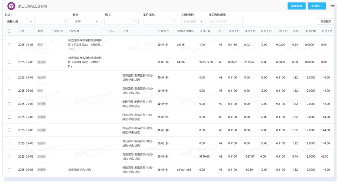Open the 日期 dropdown showing 全部
This screenshot has width=338, height=182.
pyautogui.click(x=87, y=21)
